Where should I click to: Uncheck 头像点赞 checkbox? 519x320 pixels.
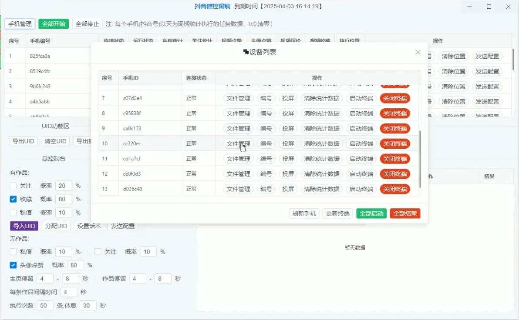click(x=13, y=265)
